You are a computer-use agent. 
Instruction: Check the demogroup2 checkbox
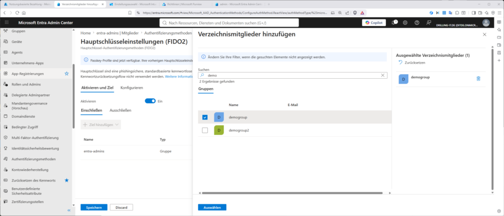point(205,131)
